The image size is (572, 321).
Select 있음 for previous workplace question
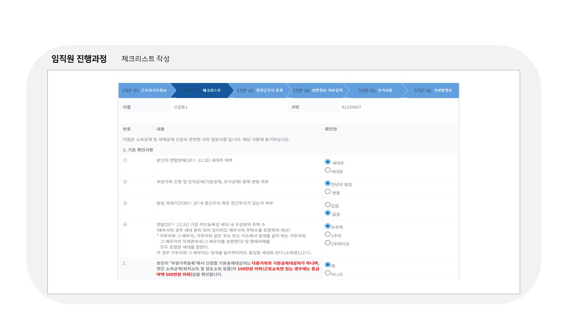328,205
